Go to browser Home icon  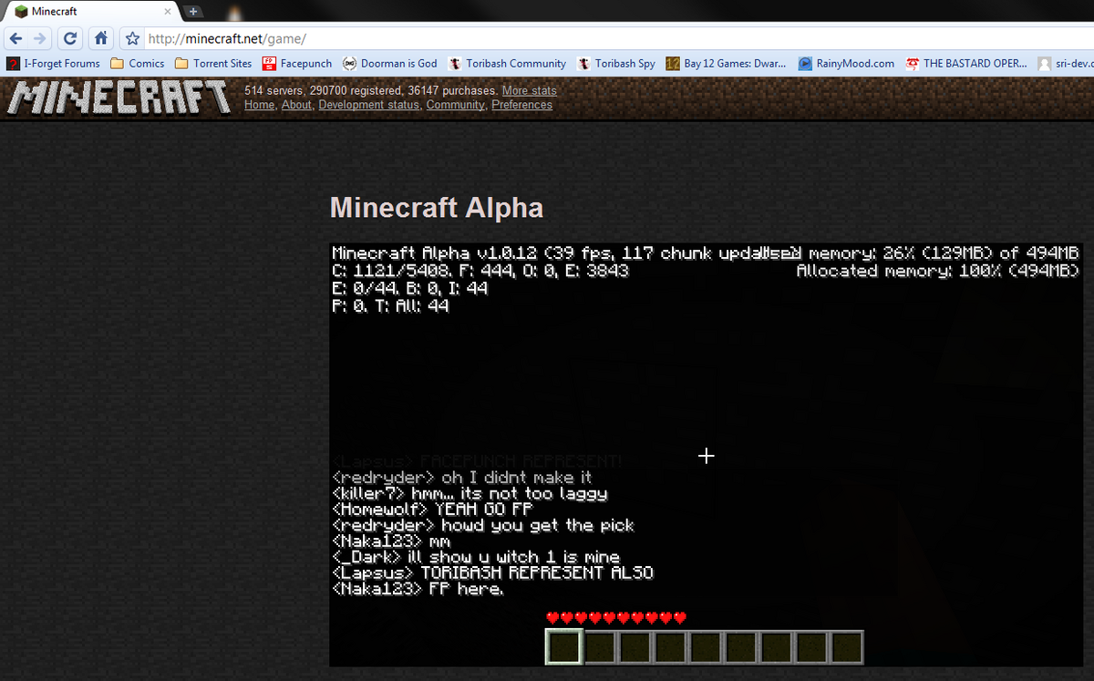(x=101, y=39)
